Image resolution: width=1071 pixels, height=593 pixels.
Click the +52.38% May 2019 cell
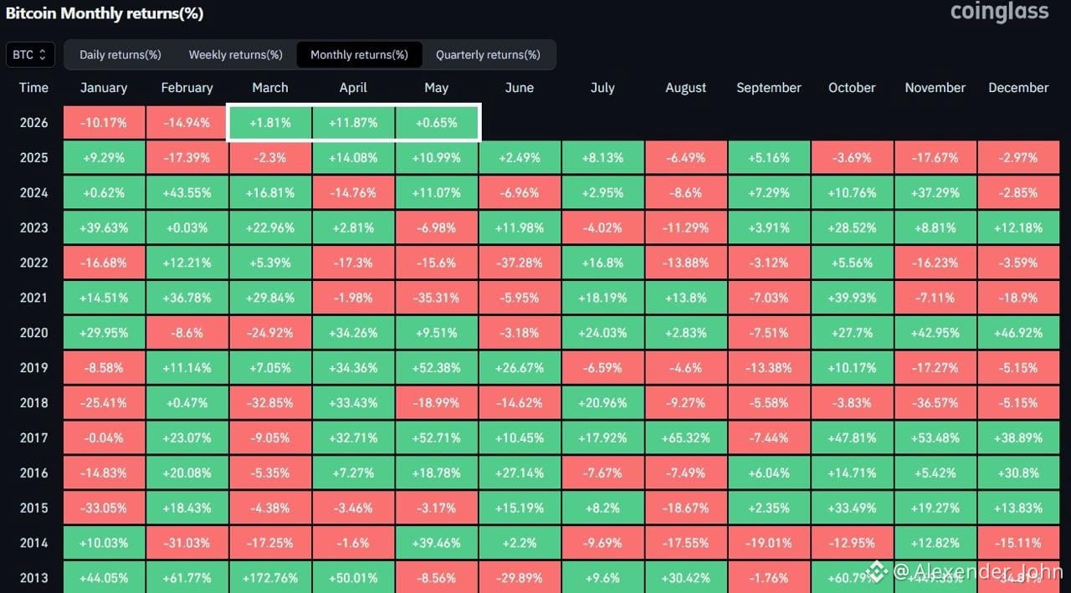437,368
